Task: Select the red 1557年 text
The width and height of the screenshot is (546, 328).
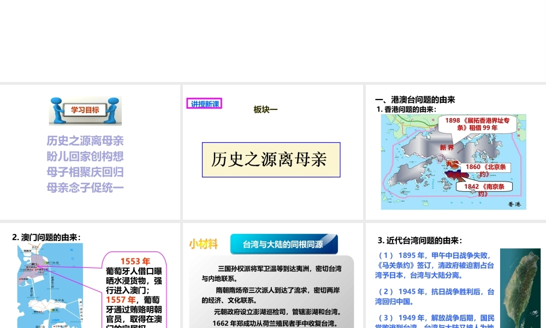Action: (121, 300)
